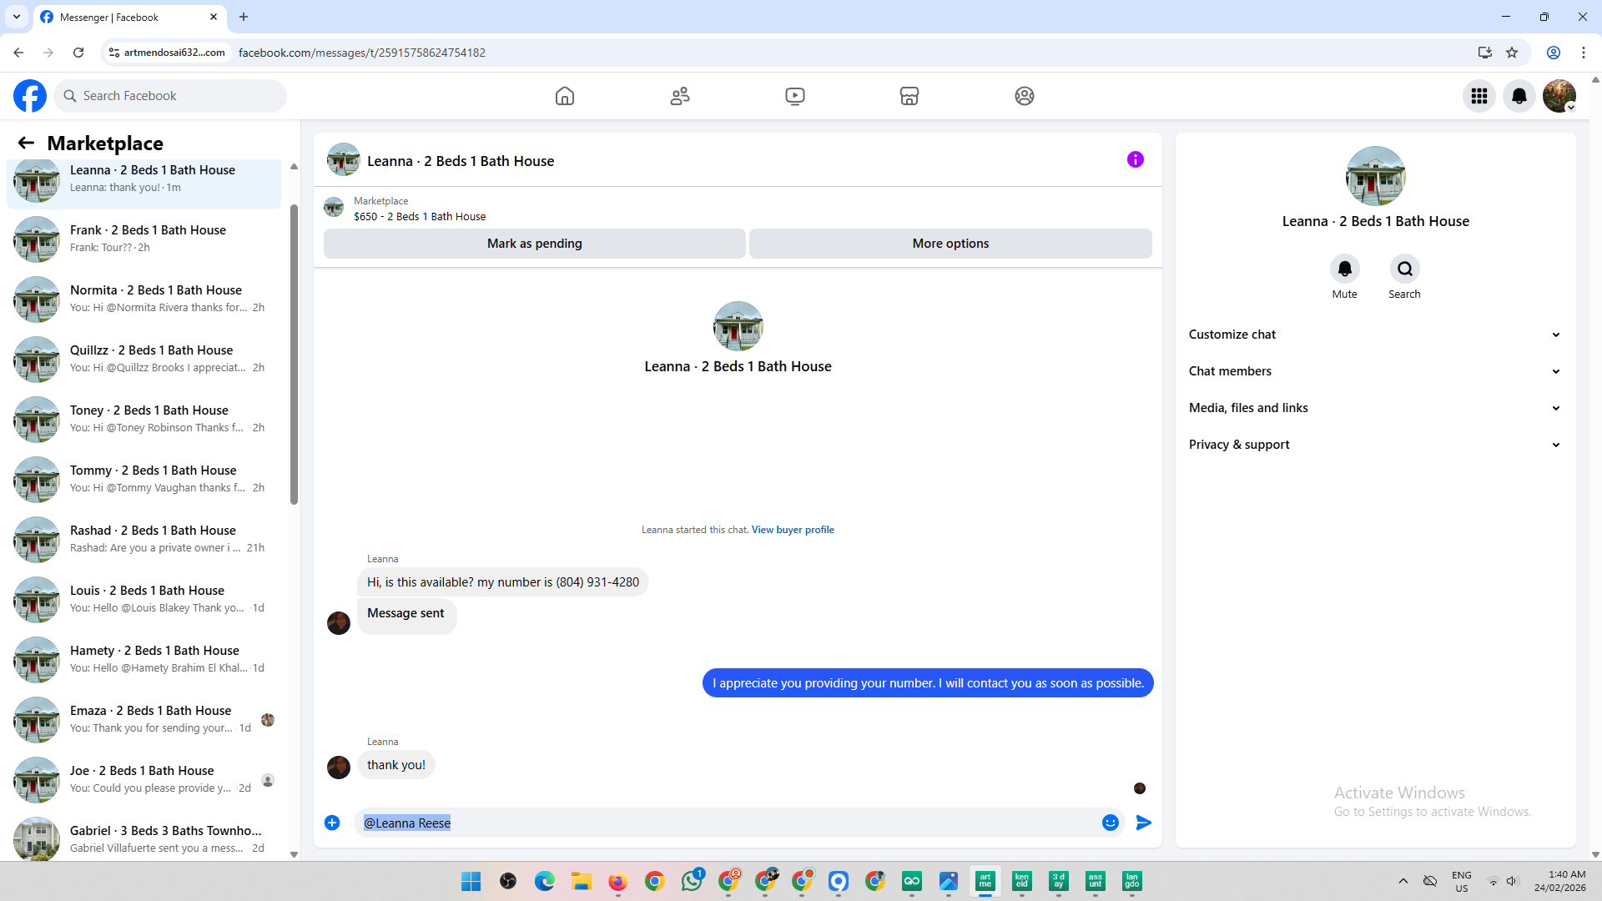Click the purple conversation info icon
Screen dimensions: 1602x901
(x=1135, y=159)
